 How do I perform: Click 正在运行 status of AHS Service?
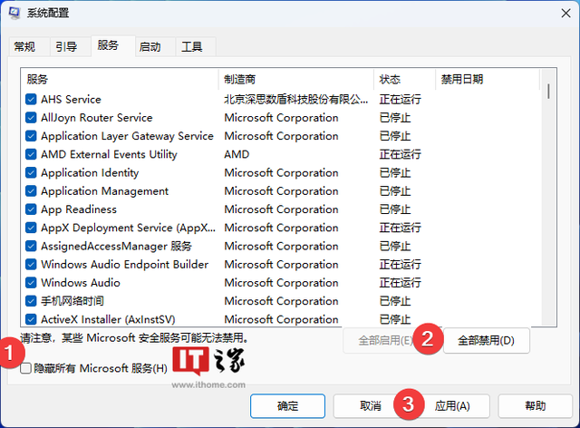[x=401, y=99]
